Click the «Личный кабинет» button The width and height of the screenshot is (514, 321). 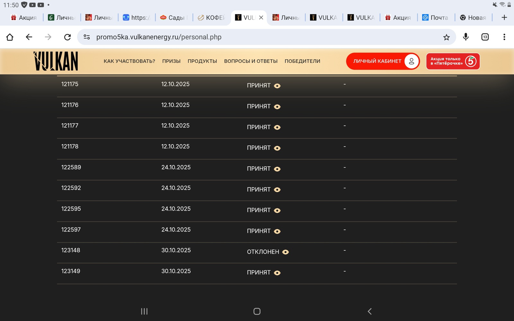coord(383,61)
